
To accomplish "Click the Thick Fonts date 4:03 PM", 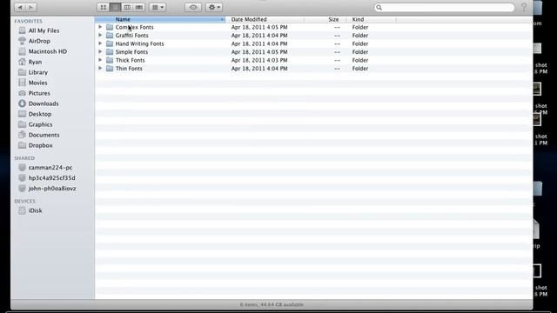I will point(259,60).
